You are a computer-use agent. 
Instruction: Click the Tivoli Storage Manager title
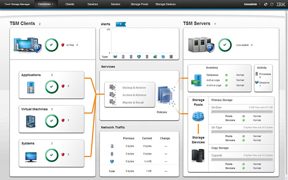pos(17,4)
